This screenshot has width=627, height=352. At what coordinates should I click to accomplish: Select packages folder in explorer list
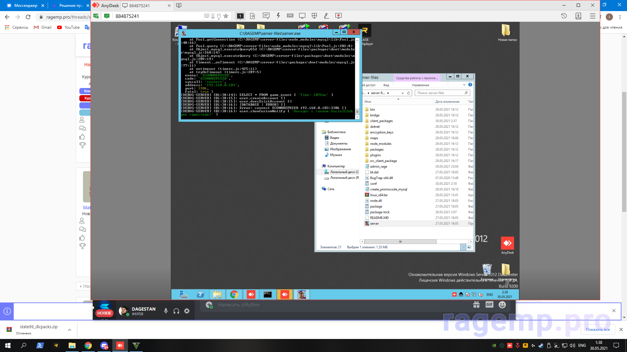pos(377,150)
